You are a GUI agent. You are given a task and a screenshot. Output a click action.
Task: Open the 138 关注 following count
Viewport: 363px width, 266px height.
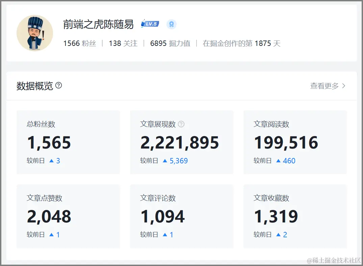pyautogui.click(x=123, y=43)
